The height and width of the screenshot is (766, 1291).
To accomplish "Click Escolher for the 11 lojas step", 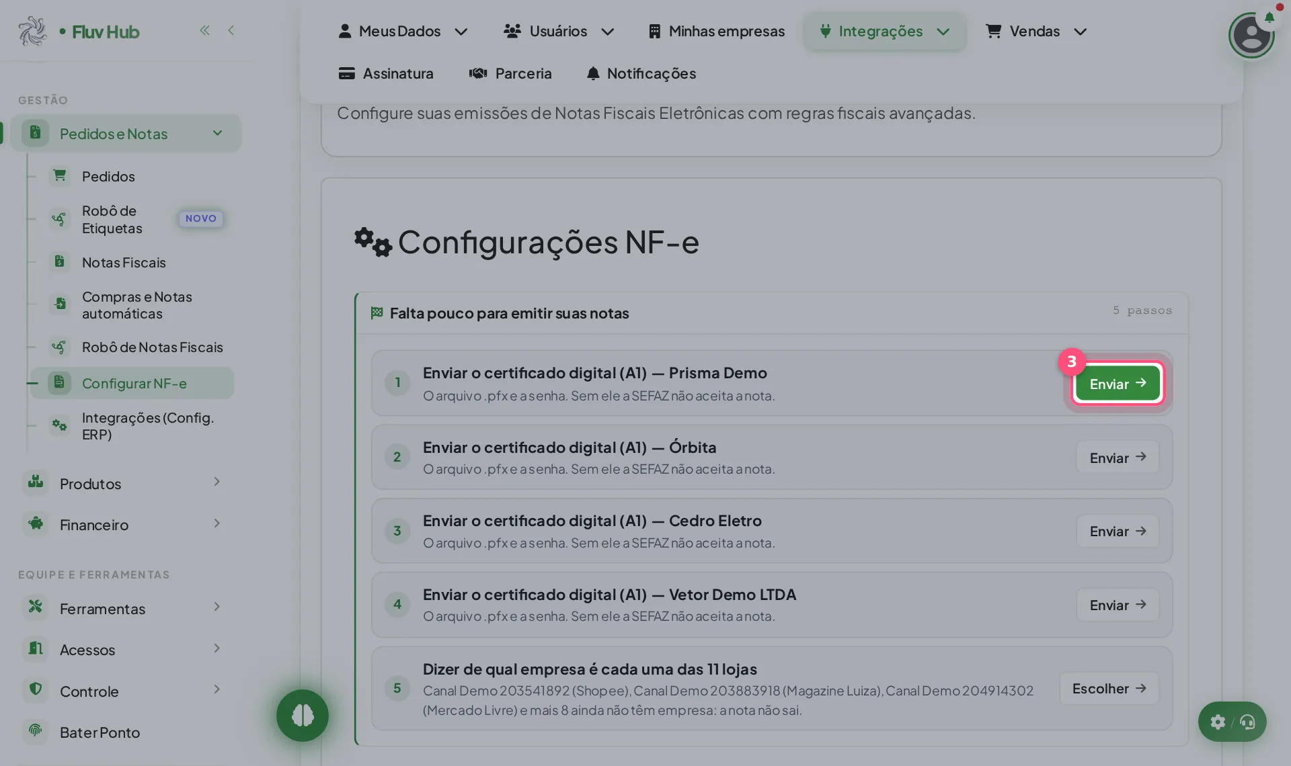I will click(x=1109, y=688).
